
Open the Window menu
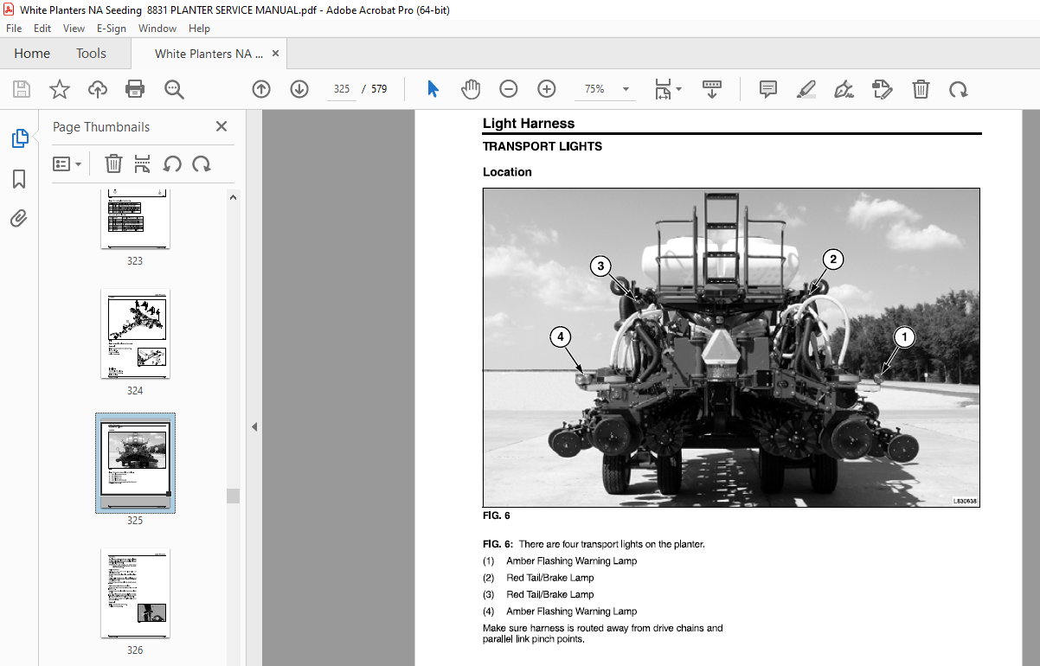tap(157, 29)
